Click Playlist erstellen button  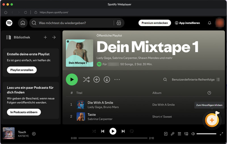tap(22, 70)
